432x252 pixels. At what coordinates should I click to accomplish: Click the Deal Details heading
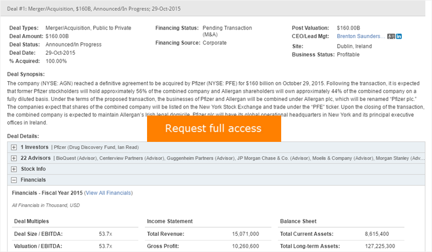tap(23, 136)
